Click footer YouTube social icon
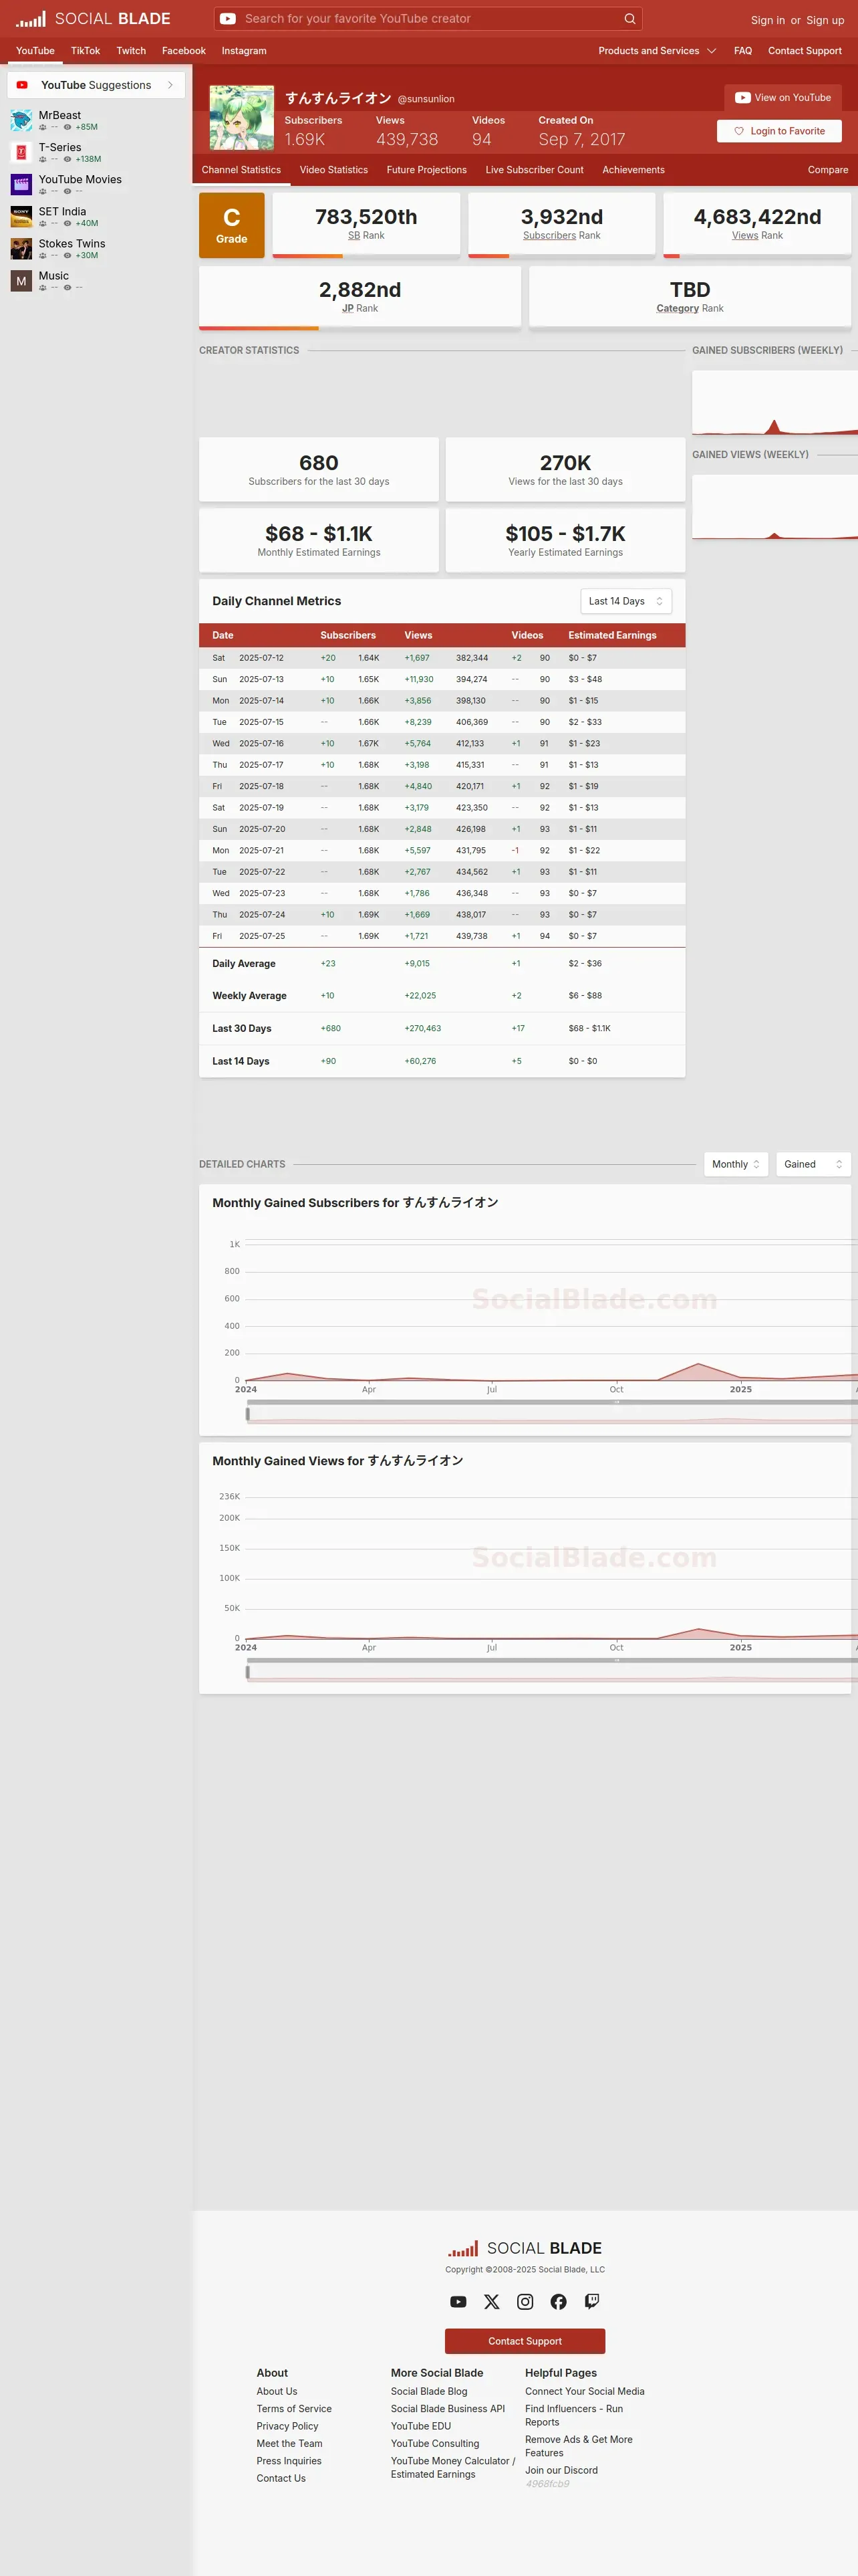The height and width of the screenshot is (2576, 858). point(458,2302)
